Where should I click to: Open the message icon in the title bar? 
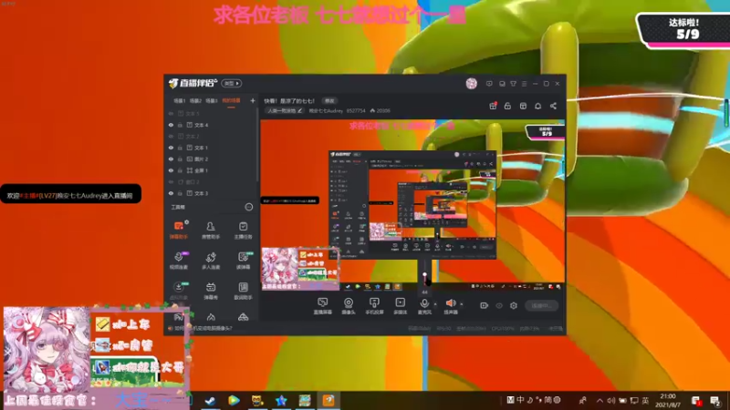pyautogui.click(x=489, y=84)
